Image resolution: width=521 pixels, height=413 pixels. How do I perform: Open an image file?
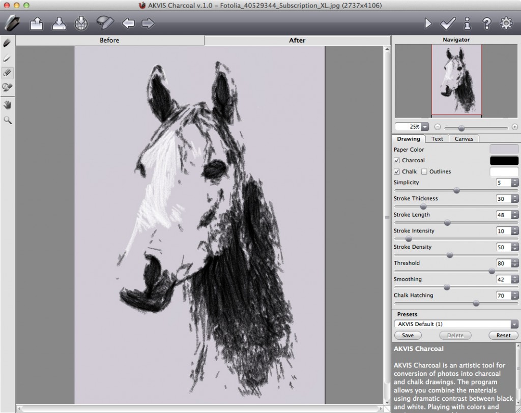point(36,23)
